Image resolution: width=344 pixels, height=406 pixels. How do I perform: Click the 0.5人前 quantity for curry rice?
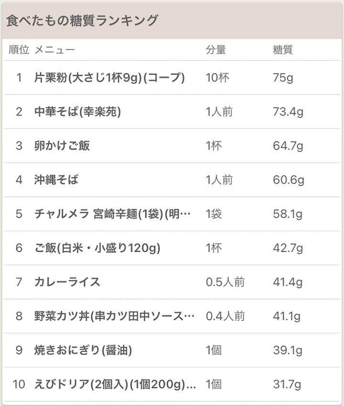pos(226,282)
